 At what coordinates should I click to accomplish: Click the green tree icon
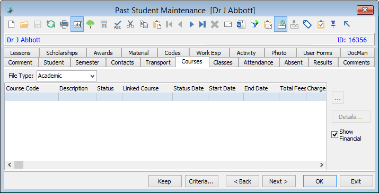coord(91,24)
